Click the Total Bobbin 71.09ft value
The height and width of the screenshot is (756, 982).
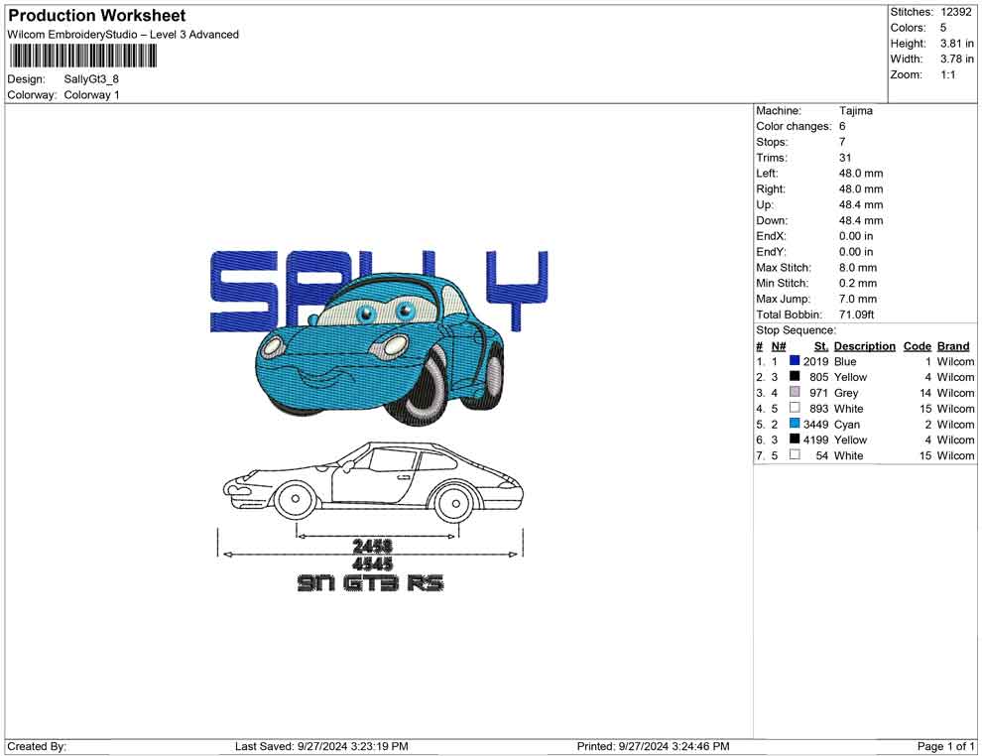coord(857,315)
